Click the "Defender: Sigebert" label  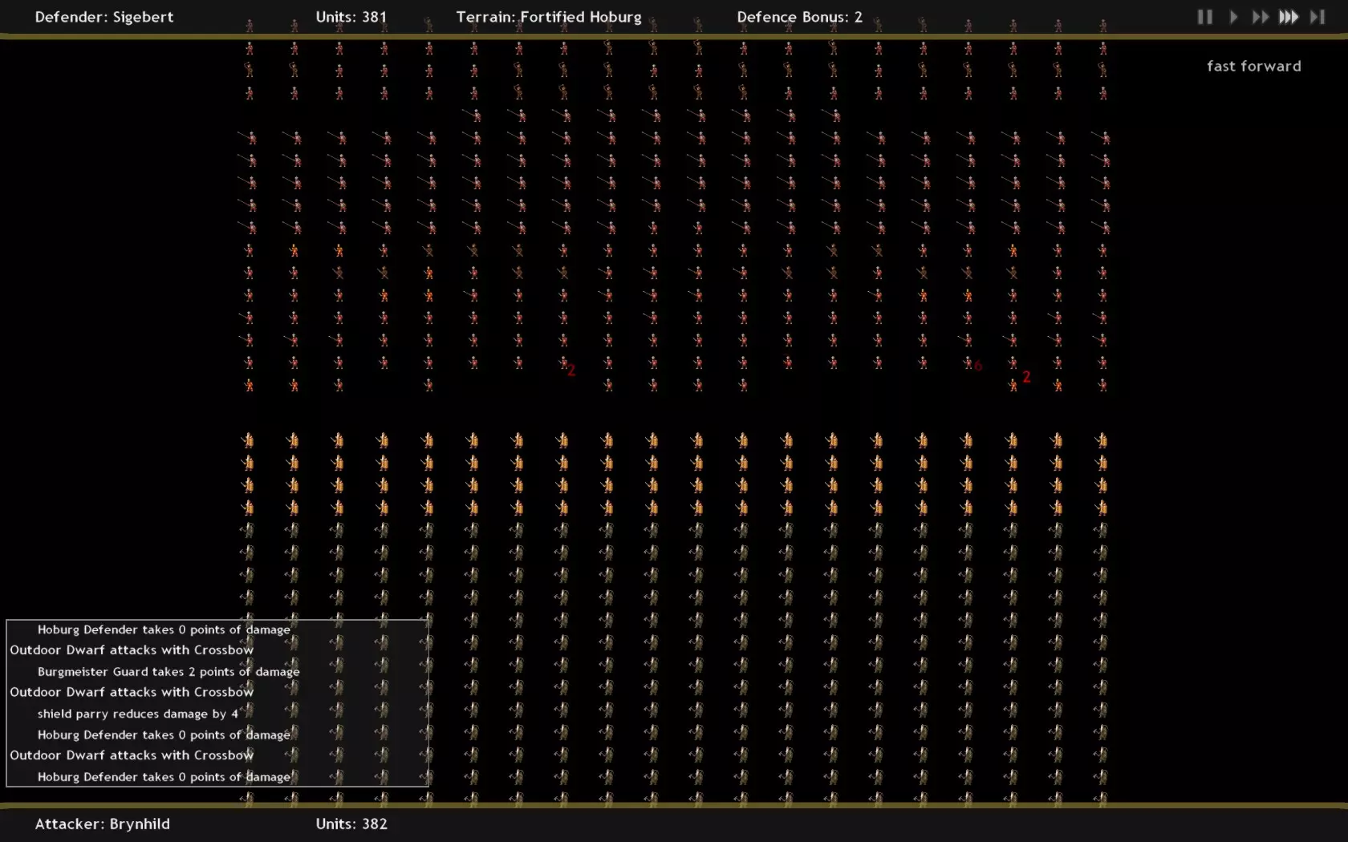pyautogui.click(x=104, y=17)
